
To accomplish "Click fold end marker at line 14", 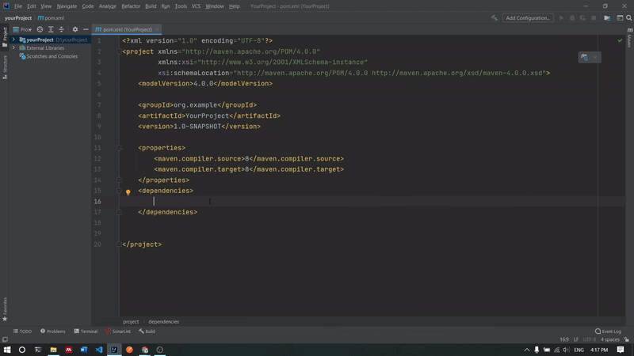I will [x=119, y=180].
